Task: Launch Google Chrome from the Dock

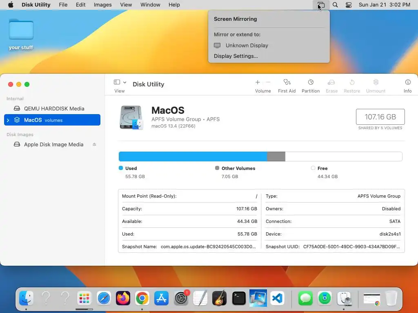Action: pos(142,298)
